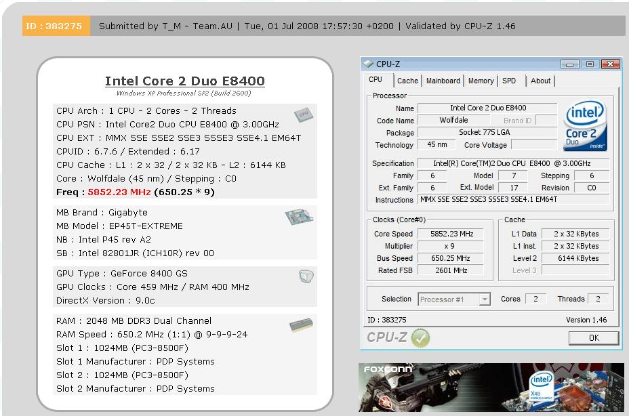Click the 'Version 1.46' label in CPU-Z
This screenshot has height=416, width=629.
pos(586,320)
